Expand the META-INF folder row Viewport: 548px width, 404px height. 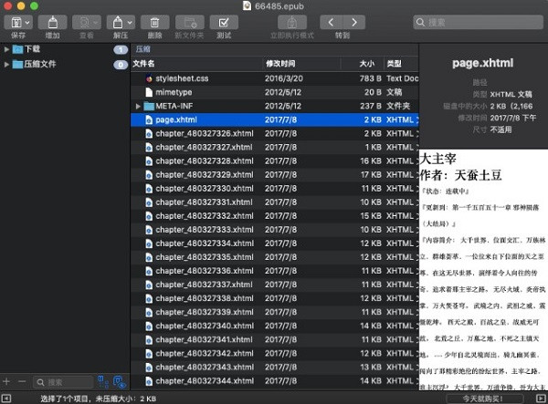coord(138,106)
